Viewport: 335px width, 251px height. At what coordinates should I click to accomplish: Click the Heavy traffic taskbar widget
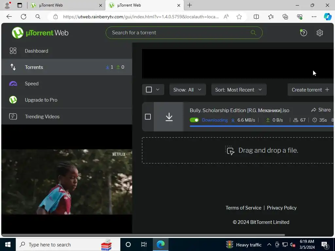[244, 244]
